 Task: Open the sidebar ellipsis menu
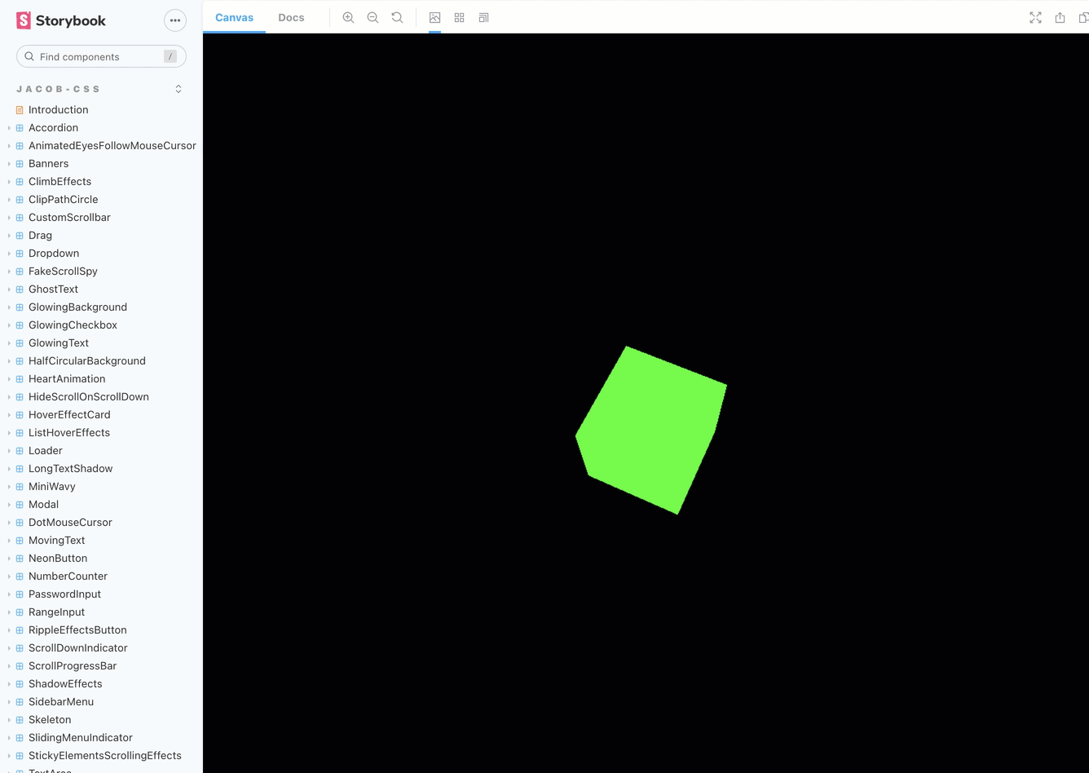(x=175, y=20)
